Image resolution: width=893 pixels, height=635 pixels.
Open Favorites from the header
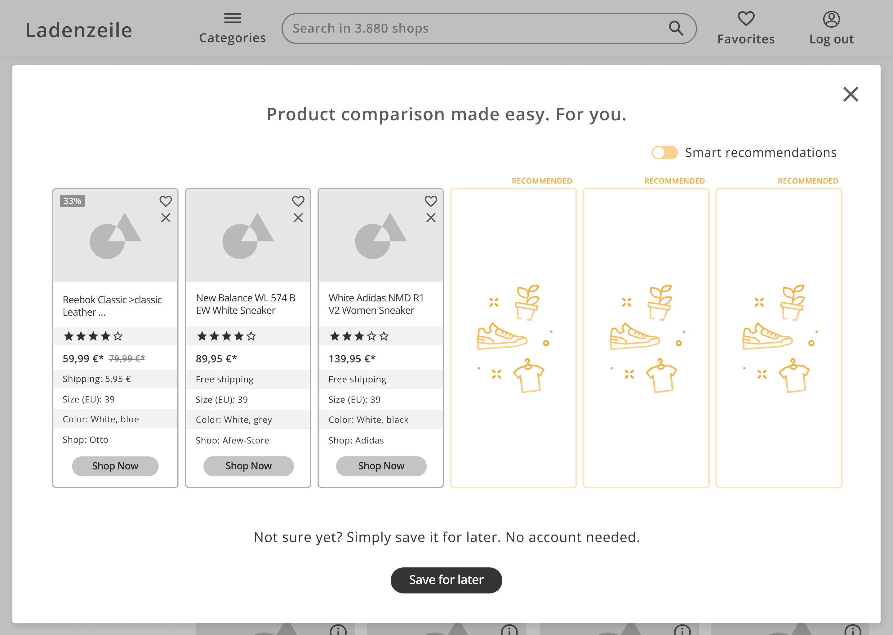(x=746, y=28)
